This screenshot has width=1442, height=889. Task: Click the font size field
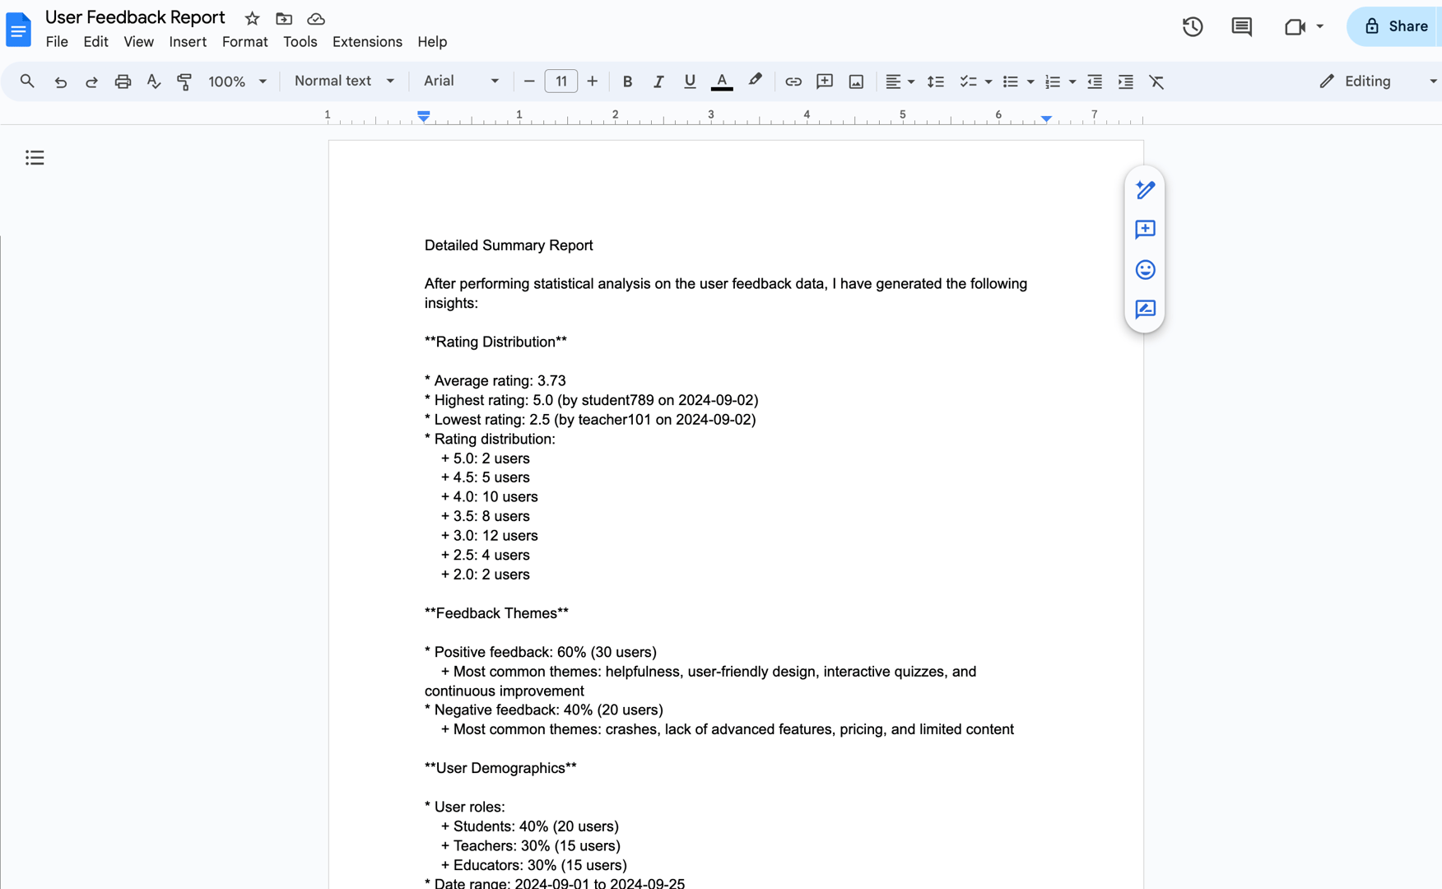[x=561, y=81]
